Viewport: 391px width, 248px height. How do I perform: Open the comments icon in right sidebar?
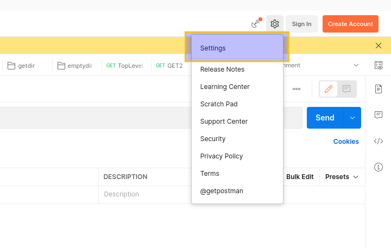click(379, 115)
